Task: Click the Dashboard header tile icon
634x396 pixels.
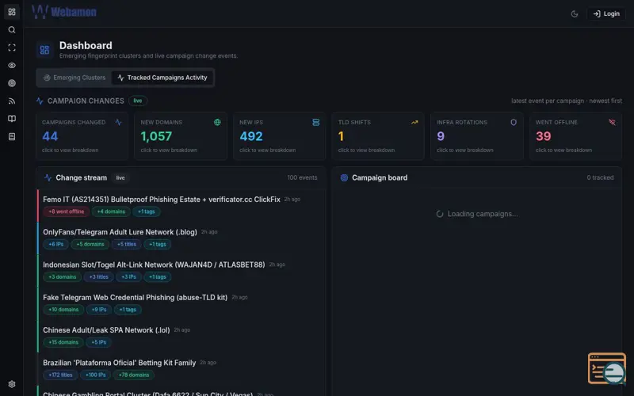Action: (x=44, y=50)
